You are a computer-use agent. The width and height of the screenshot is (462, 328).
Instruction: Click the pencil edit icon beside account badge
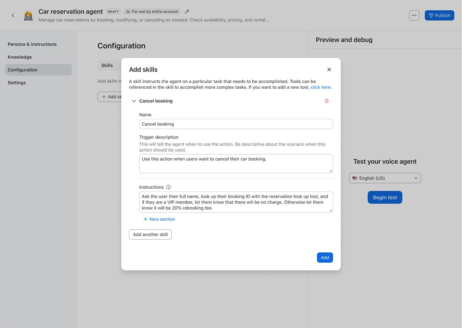pyautogui.click(x=187, y=12)
